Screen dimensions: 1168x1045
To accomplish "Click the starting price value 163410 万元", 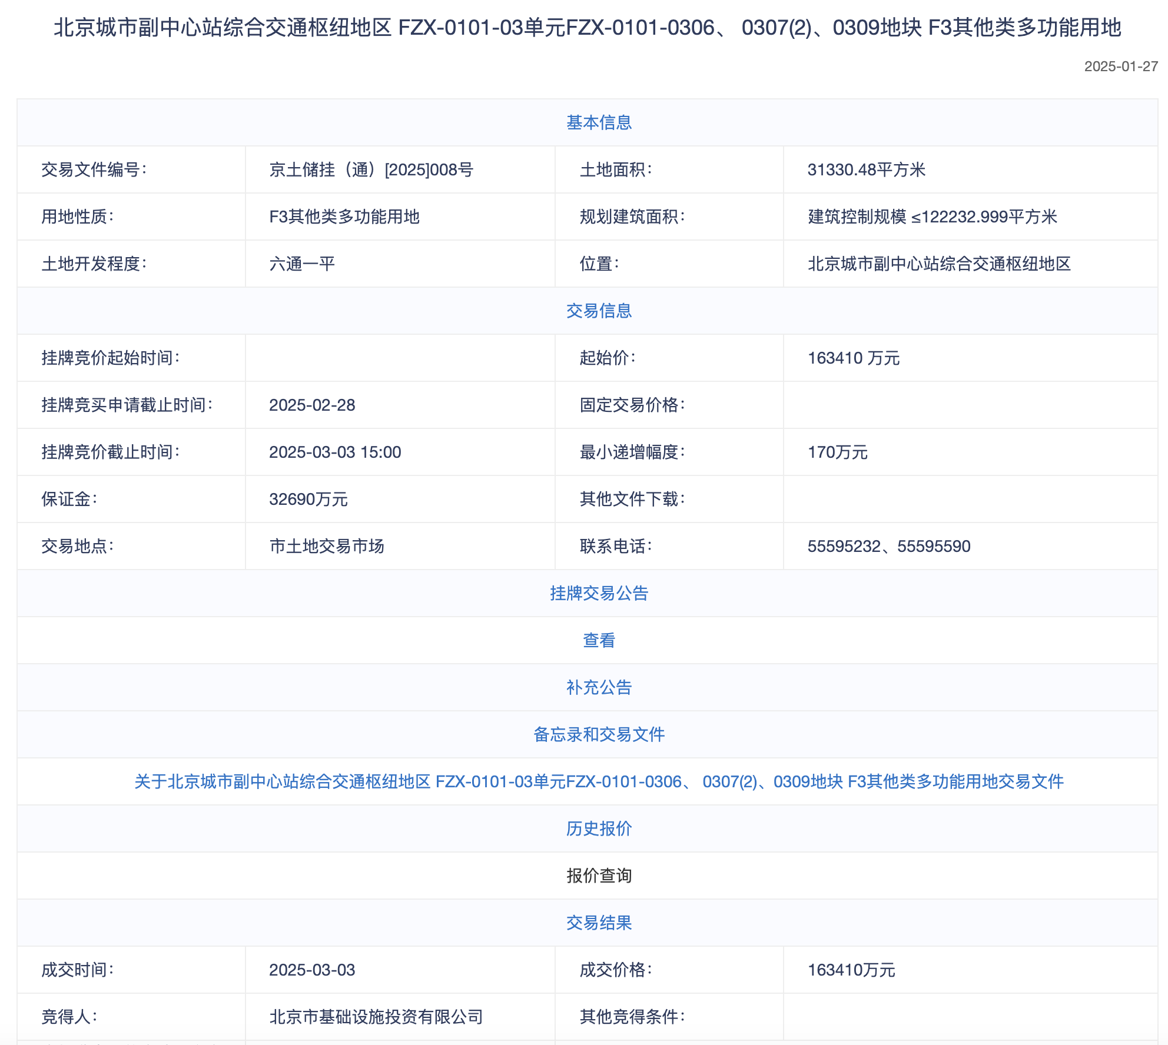I will pos(853,358).
